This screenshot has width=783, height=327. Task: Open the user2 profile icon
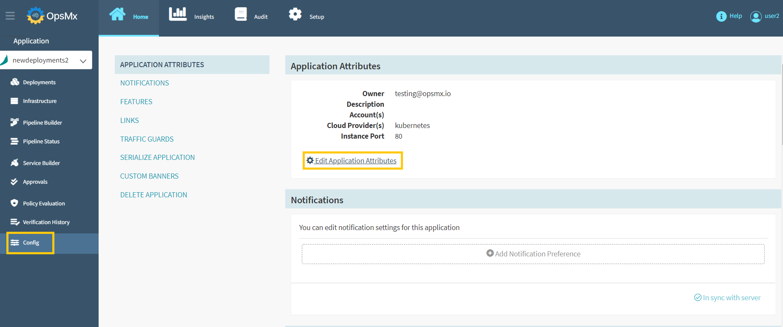756,17
